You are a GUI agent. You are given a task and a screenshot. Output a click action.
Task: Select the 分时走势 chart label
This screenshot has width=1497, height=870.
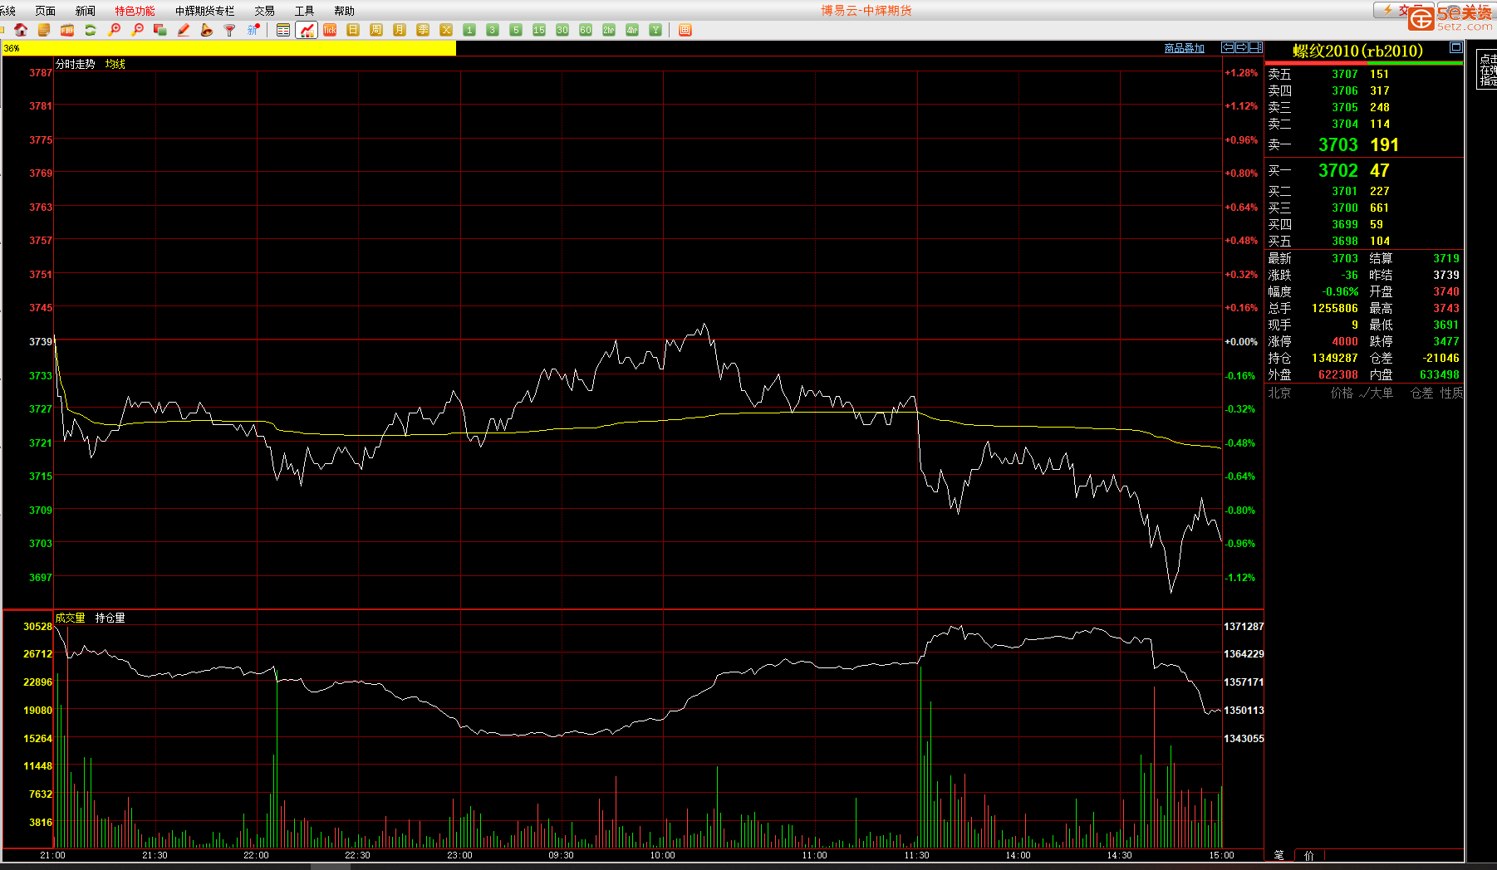click(x=76, y=64)
